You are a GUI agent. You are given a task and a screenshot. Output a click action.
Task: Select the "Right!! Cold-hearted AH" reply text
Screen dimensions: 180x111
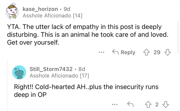(x=86, y=90)
